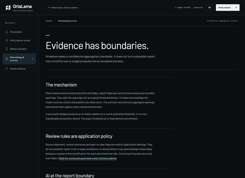Screen dimensions: 245x178
Task: Switch language with the TR button
Action: 209,7
